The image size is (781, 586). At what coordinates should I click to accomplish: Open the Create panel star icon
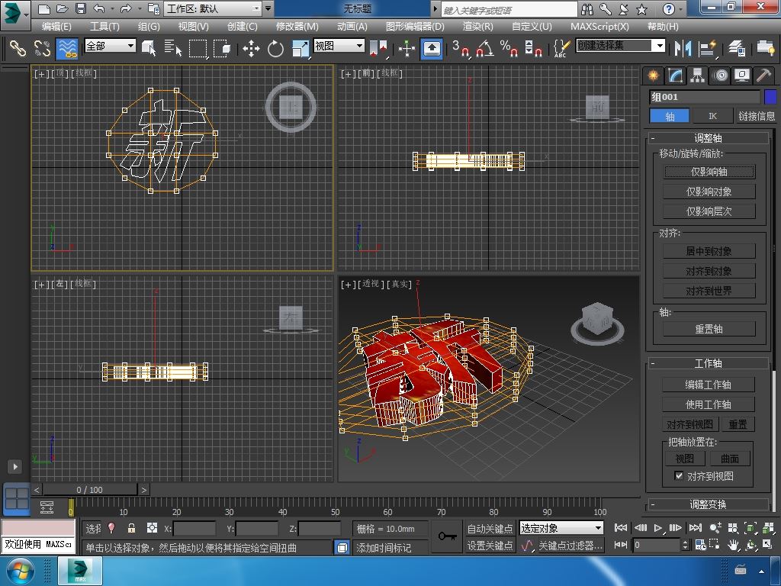(x=654, y=76)
